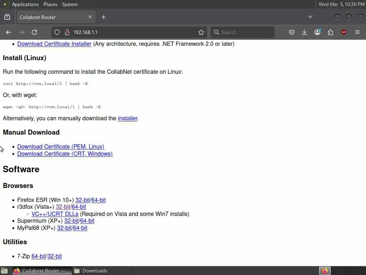Select the Collabnet Router tab
This screenshot has height=275, width=366.
pyautogui.click(x=56, y=17)
